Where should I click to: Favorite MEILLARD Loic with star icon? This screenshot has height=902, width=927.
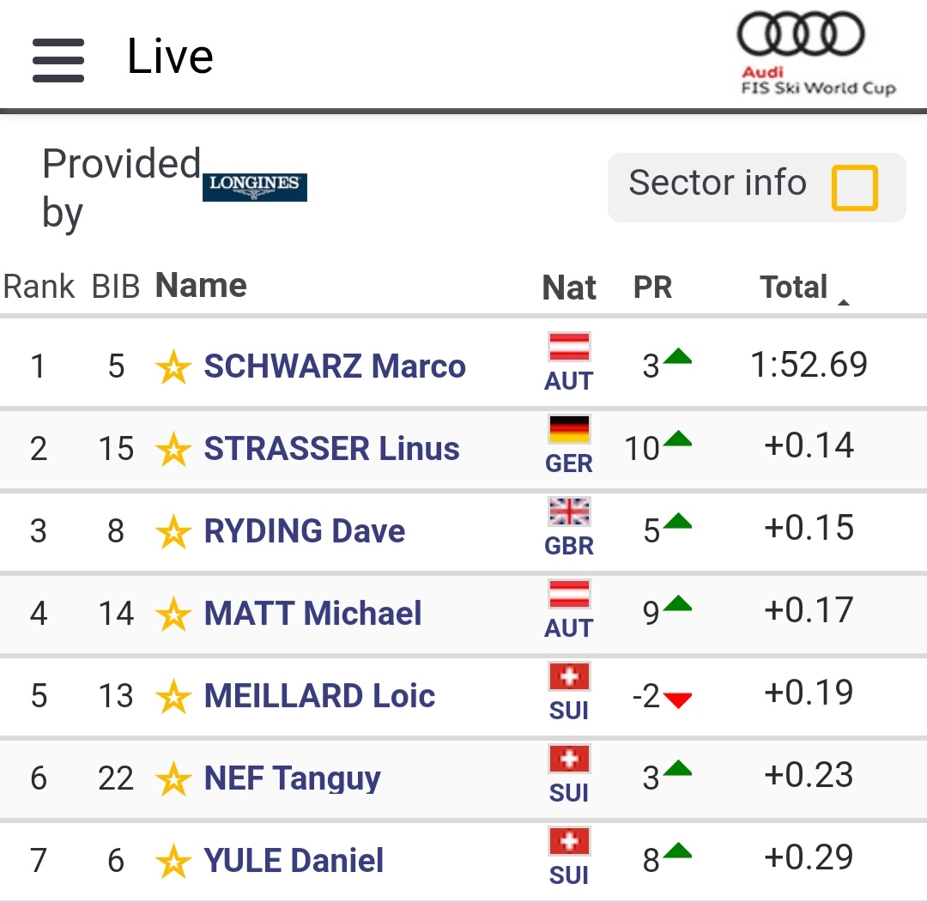click(173, 698)
